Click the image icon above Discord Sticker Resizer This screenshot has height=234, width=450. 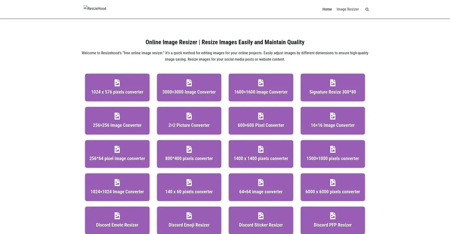[x=261, y=216]
